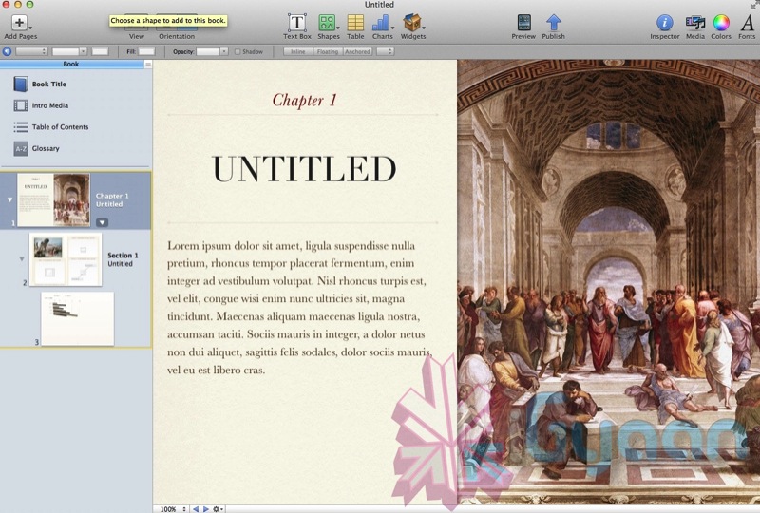This screenshot has width=760, height=513.
Task: Select page 3 thumbnail
Action: pos(77,318)
